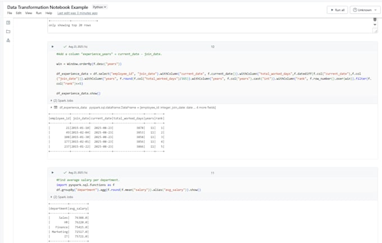Open the Last edit history link

(78, 13)
